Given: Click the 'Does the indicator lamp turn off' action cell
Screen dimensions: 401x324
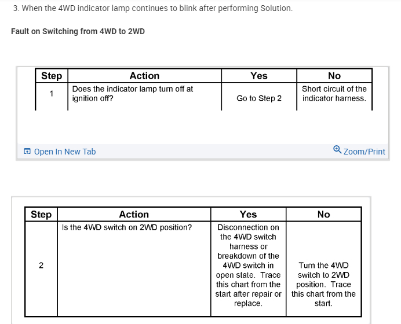Looking at the screenshot, I should [132, 94].
